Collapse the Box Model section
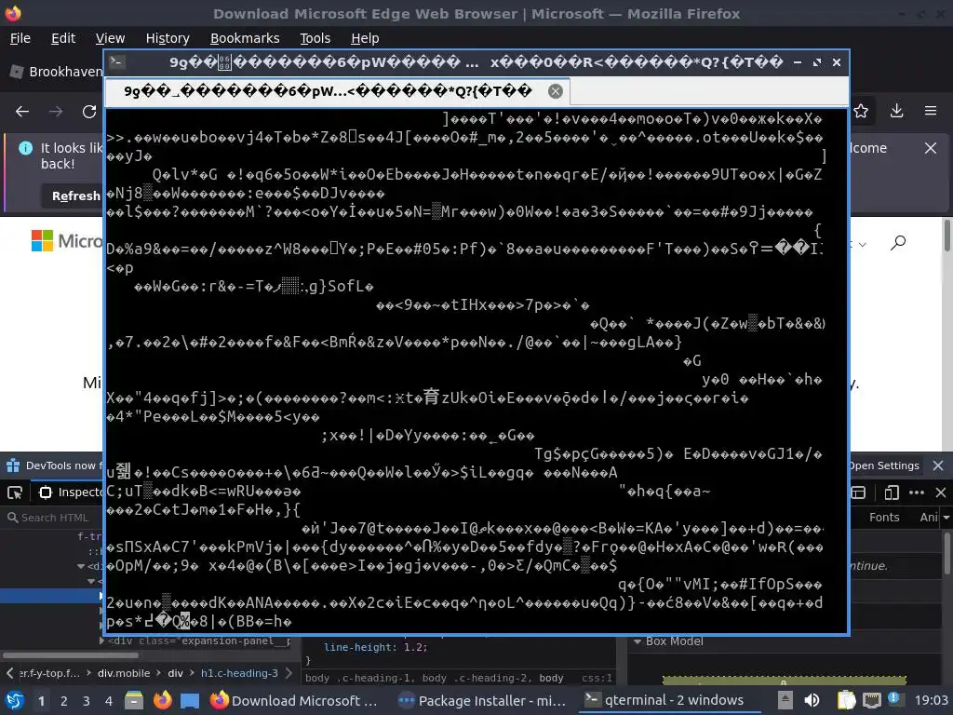953x715 pixels. 638,641
